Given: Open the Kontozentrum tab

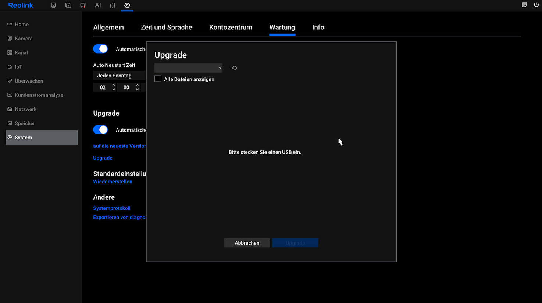Looking at the screenshot, I should [x=231, y=27].
